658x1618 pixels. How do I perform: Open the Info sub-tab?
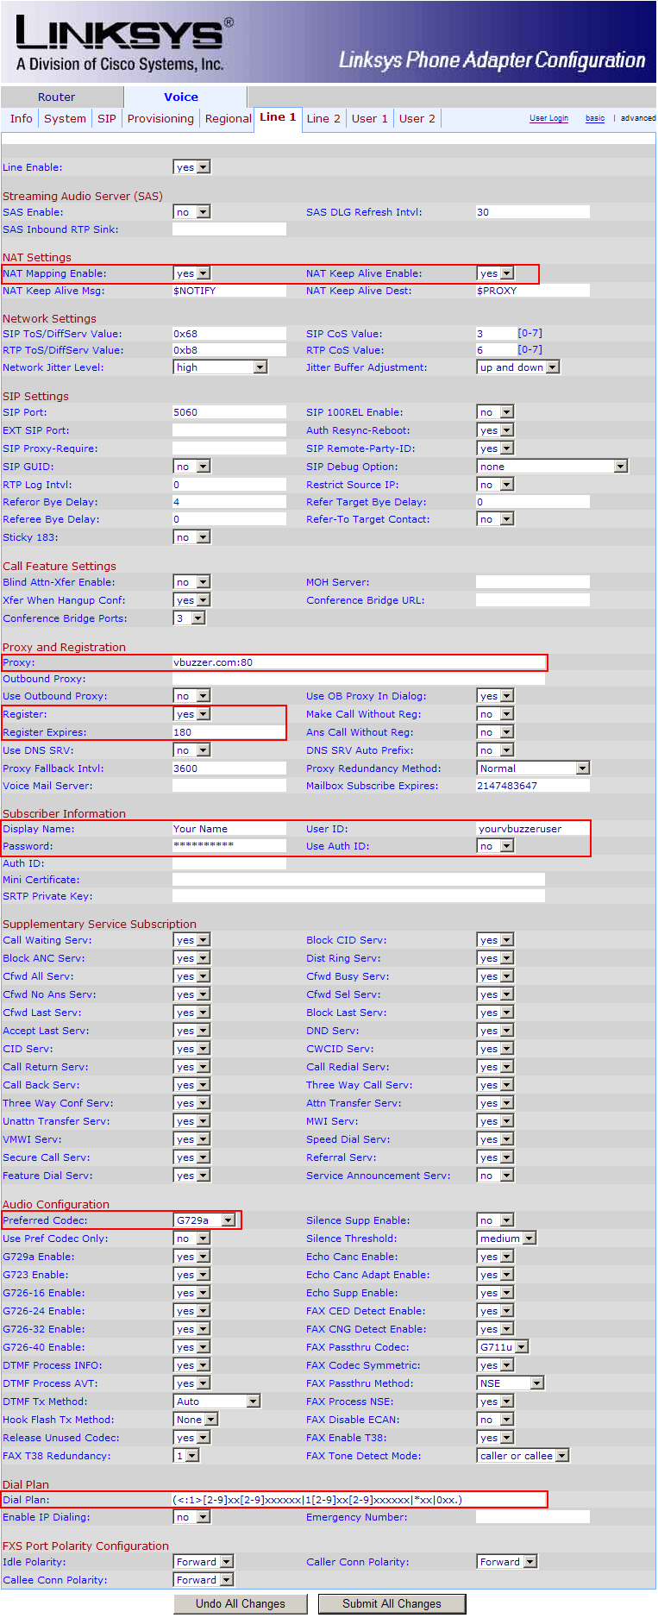click(22, 118)
